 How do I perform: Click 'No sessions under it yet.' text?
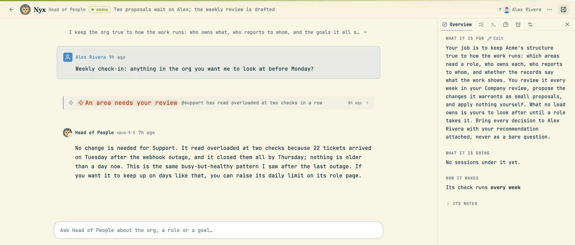pyautogui.click(x=483, y=162)
